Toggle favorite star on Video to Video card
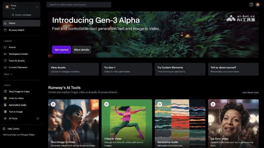Screen dimensions: 264x148 tap(106, 104)
